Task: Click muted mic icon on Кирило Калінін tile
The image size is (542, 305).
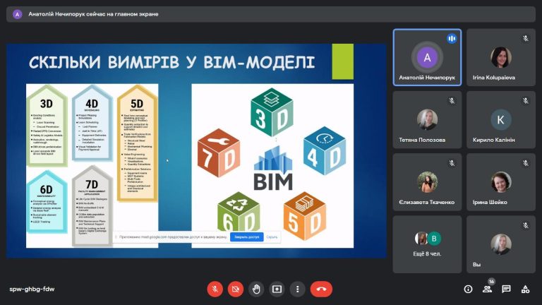Action: pyautogui.click(x=525, y=101)
